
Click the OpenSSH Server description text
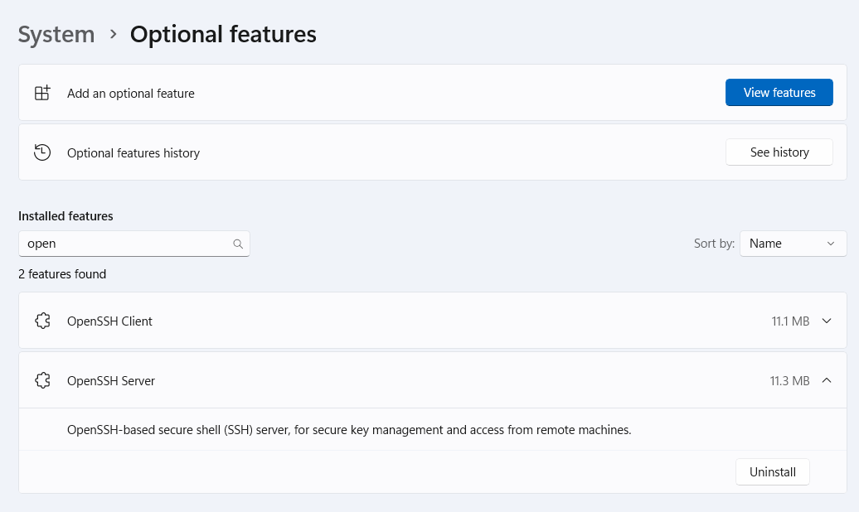pos(349,430)
